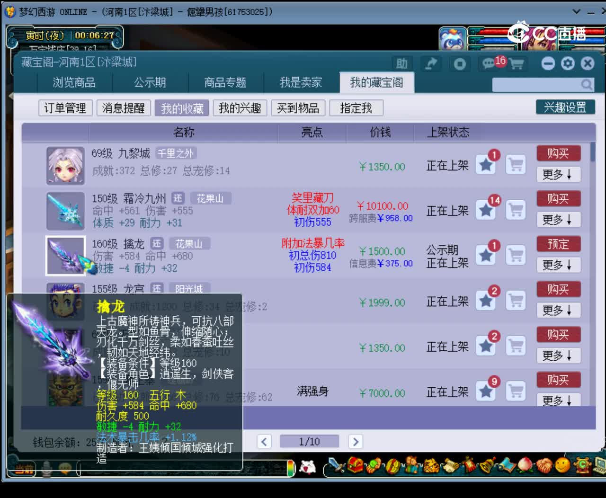Open the shopping cart icon in title bar

[x=517, y=64]
